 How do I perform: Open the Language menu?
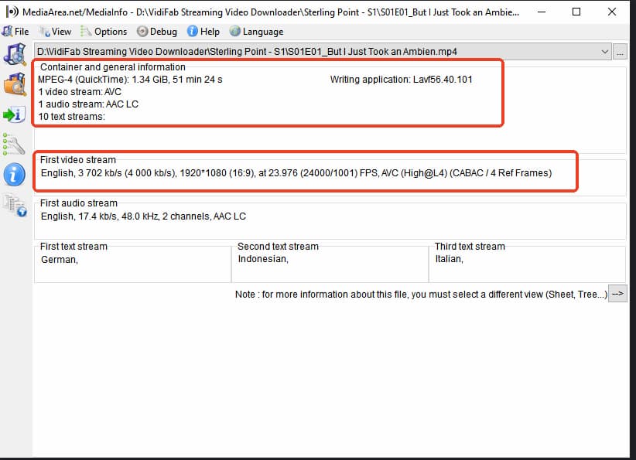pyautogui.click(x=256, y=32)
